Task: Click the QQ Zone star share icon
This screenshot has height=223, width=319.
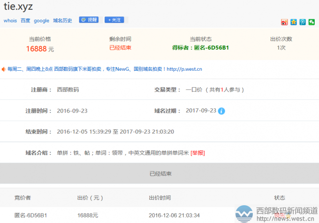Action: (293, 22)
